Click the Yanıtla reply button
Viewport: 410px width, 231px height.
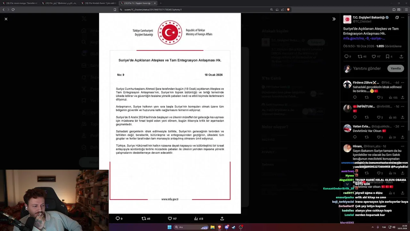tap(396, 68)
